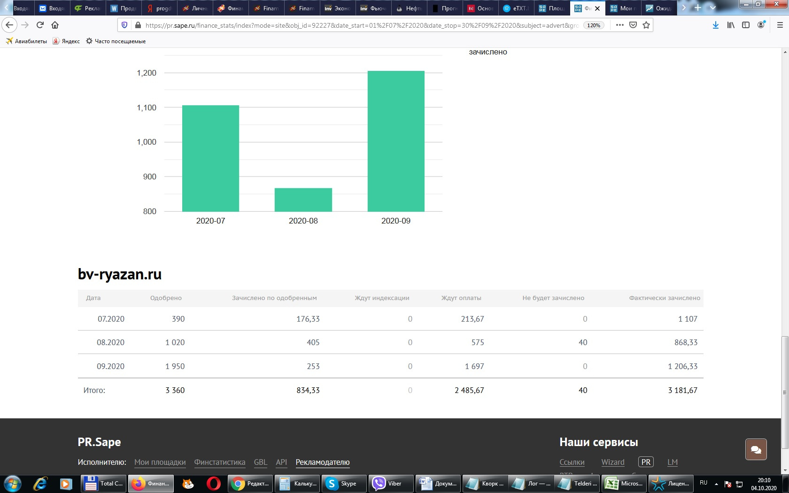Screen dimensions: 789x493
Task: Open the Яндекс bookmark
Action: coord(66,41)
